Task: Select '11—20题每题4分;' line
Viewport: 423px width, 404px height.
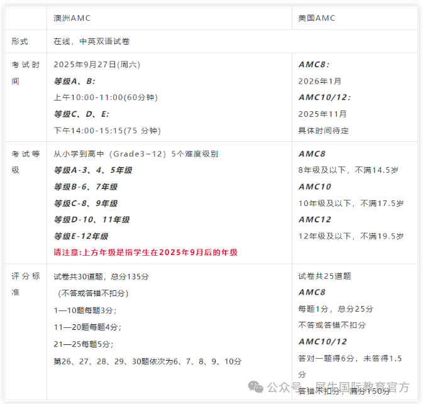Action: 87,327
